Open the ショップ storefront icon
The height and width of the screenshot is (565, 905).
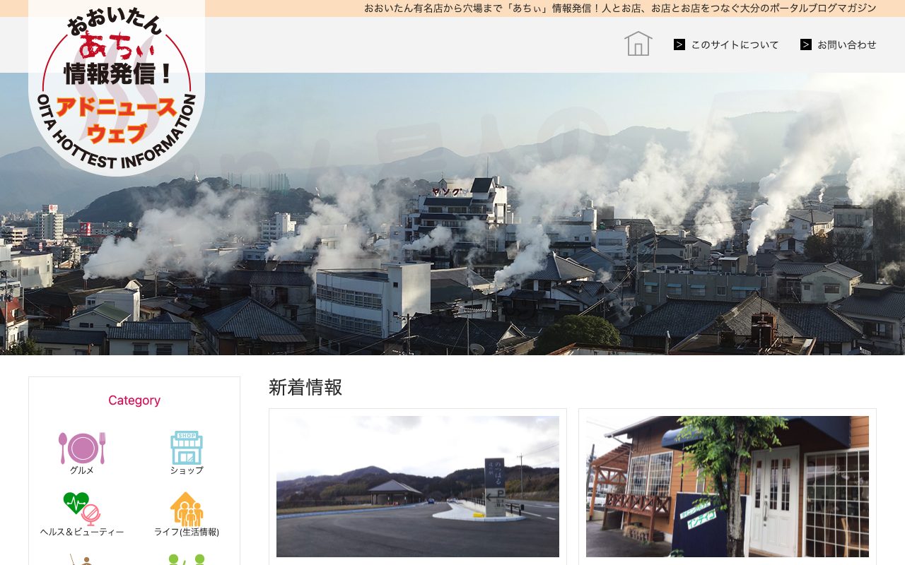coord(187,448)
